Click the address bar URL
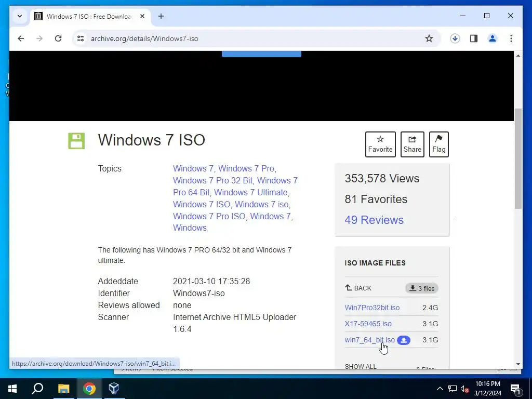The width and height of the screenshot is (532, 399). pos(144,38)
